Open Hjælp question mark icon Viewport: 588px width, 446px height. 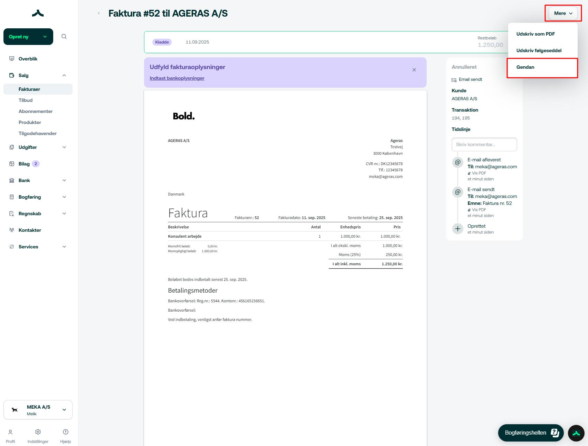click(x=66, y=432)
